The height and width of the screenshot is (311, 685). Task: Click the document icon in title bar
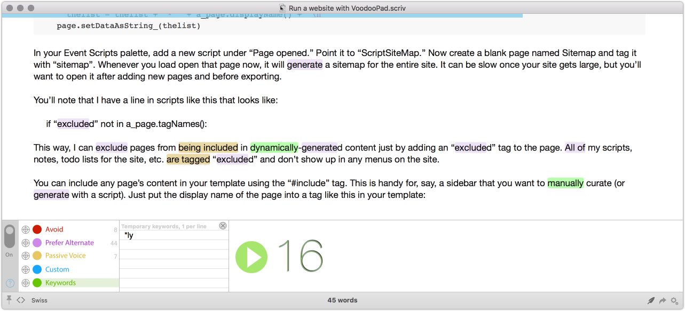coord(282,9)
